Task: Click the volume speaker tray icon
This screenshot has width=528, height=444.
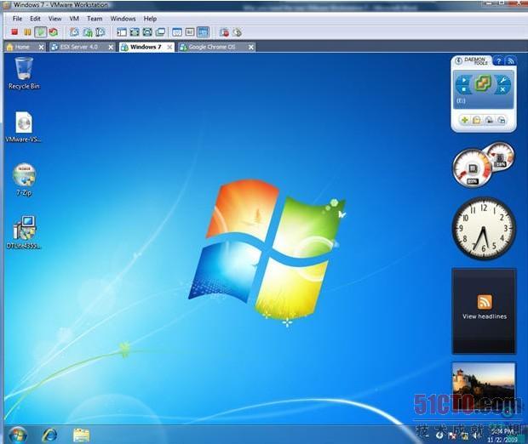Action: (x=476, y=436)
